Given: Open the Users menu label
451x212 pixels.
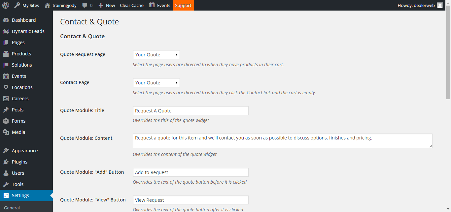Looking at the screenshot, I should 18,173.
